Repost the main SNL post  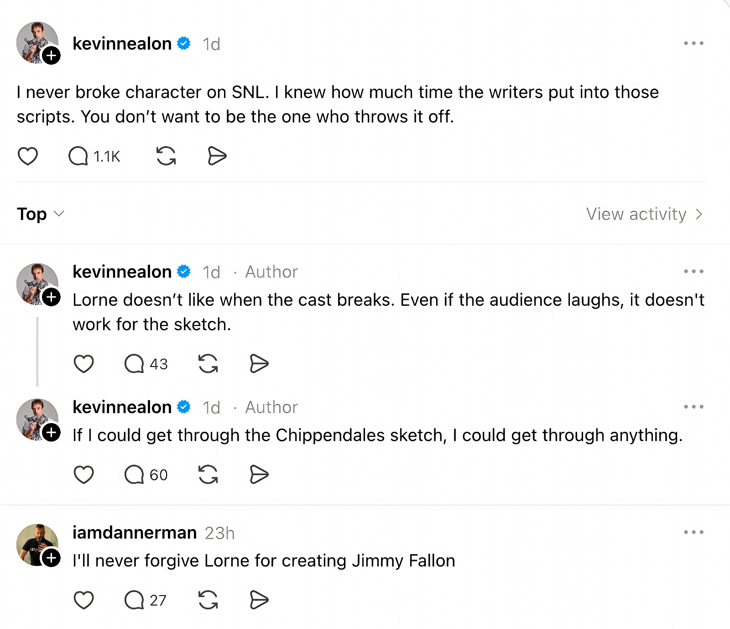[167, 156]
